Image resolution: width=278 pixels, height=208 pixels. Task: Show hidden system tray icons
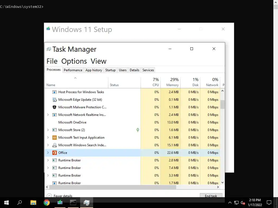coord(230,203)
